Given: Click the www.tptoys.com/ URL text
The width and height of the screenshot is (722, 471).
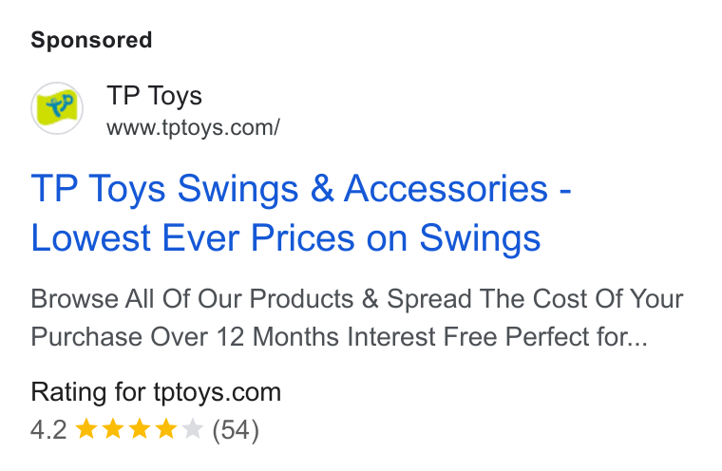Looking at the screenshot, I should (x=193, y=127).
